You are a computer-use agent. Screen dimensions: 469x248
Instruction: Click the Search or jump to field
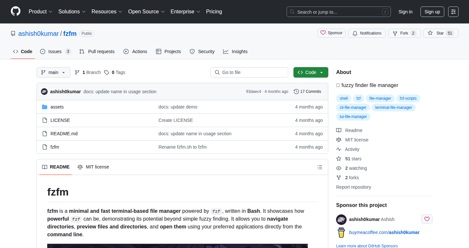339,12
